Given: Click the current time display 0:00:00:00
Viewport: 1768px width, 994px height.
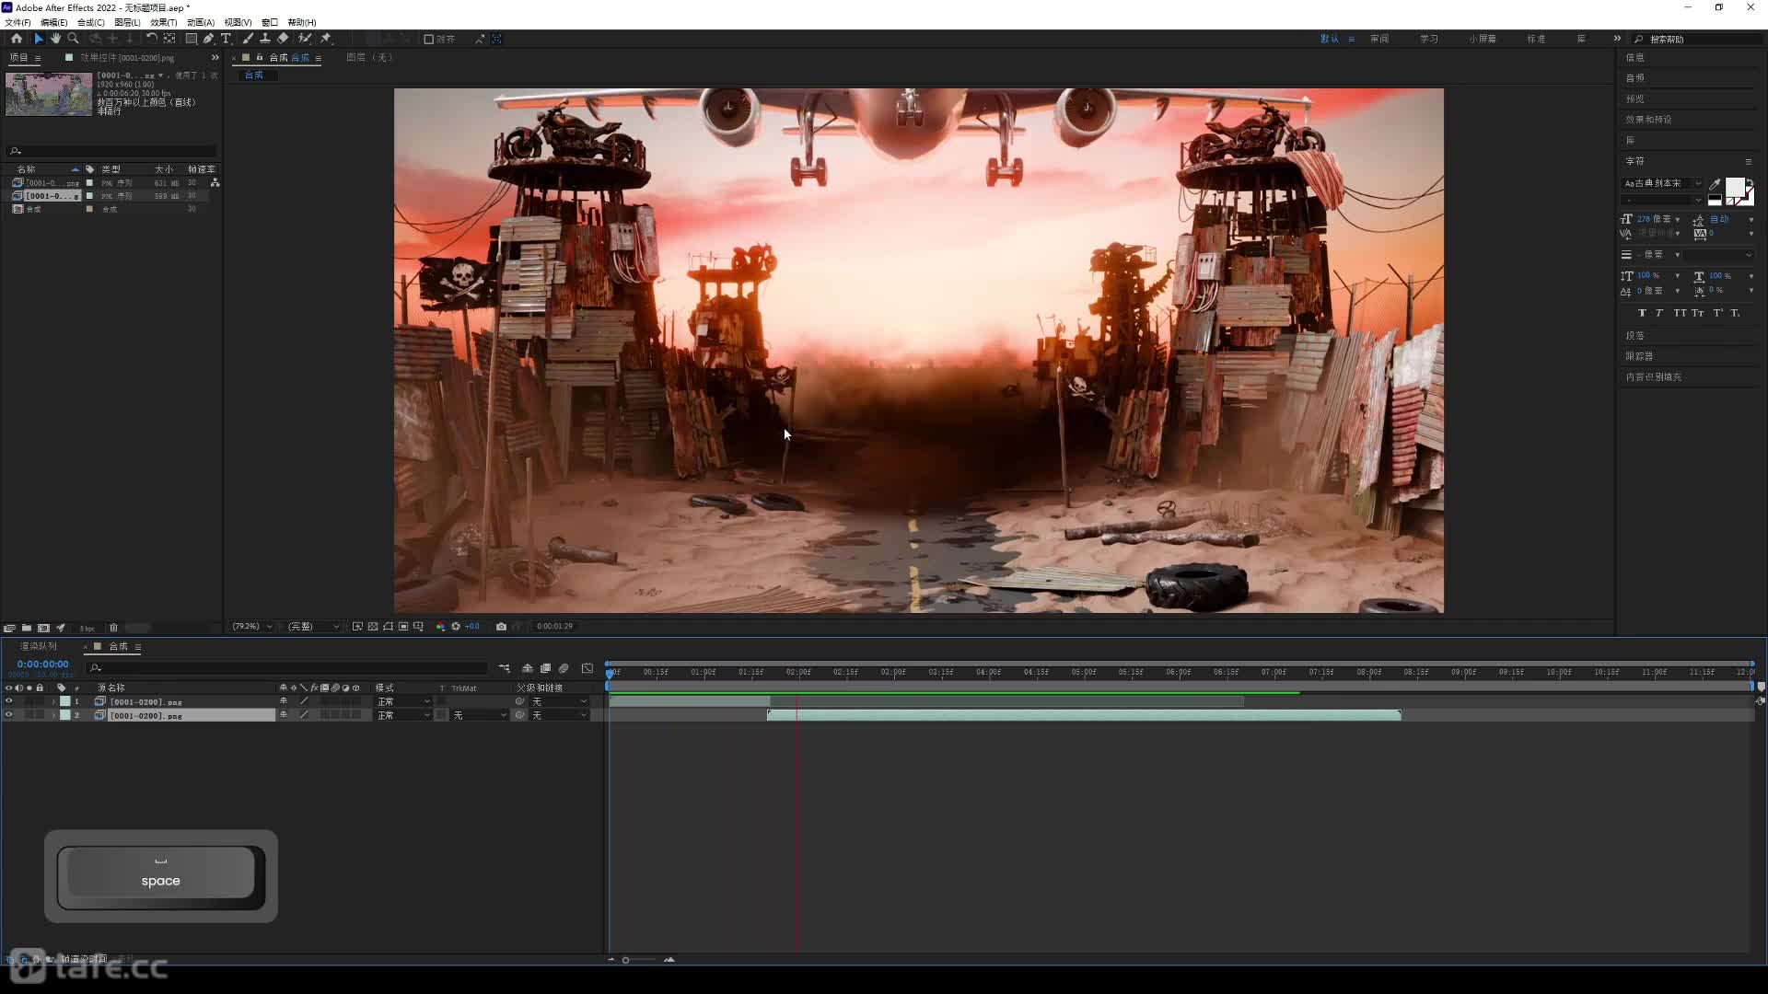Looking at the screenshot, I should coord(42,664).
